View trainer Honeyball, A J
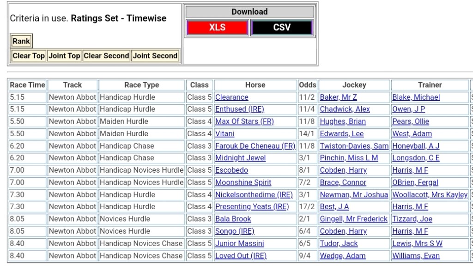This screenshot has height=271, width=473. 416,146
